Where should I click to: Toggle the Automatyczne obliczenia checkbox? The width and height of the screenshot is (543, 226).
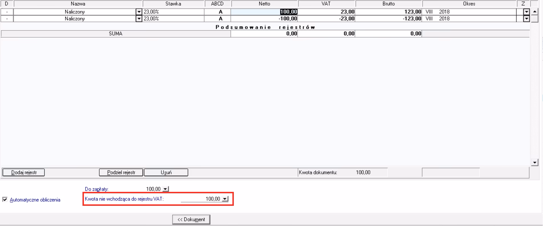(x=5, y=200)
